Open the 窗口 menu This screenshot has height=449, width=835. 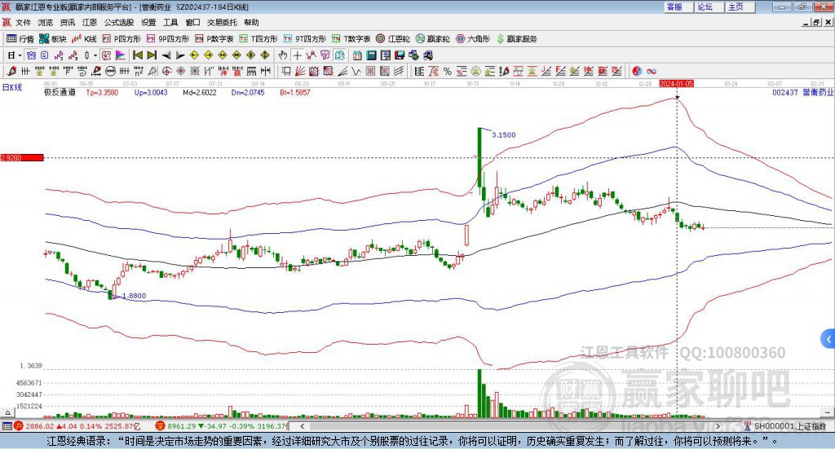(x=192, y=22)
